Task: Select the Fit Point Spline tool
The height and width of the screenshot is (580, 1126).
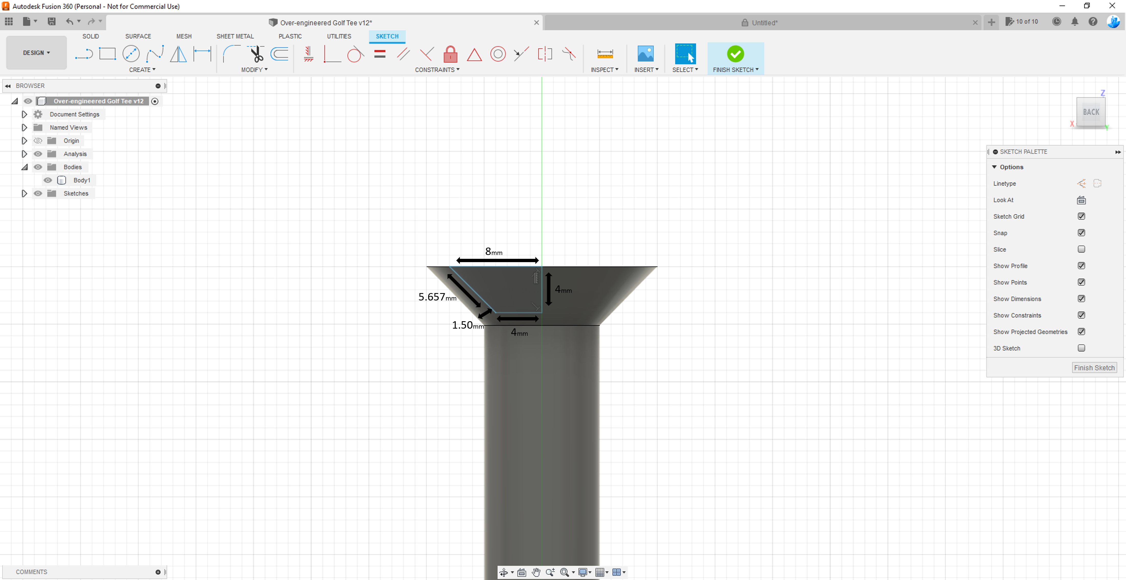Action: (155, 54)
